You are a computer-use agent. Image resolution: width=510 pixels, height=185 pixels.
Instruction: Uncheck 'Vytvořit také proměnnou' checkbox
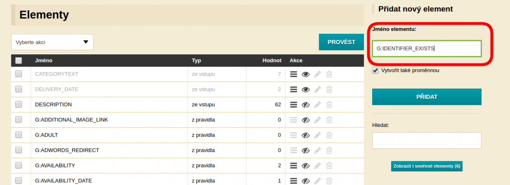375,70
